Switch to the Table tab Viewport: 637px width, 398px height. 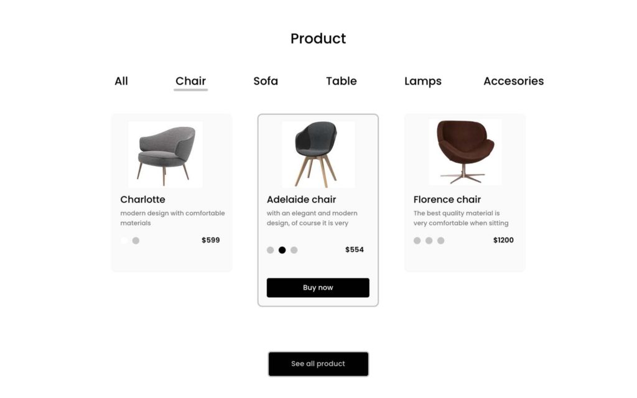pyautogui.click(x=342, y=81)
